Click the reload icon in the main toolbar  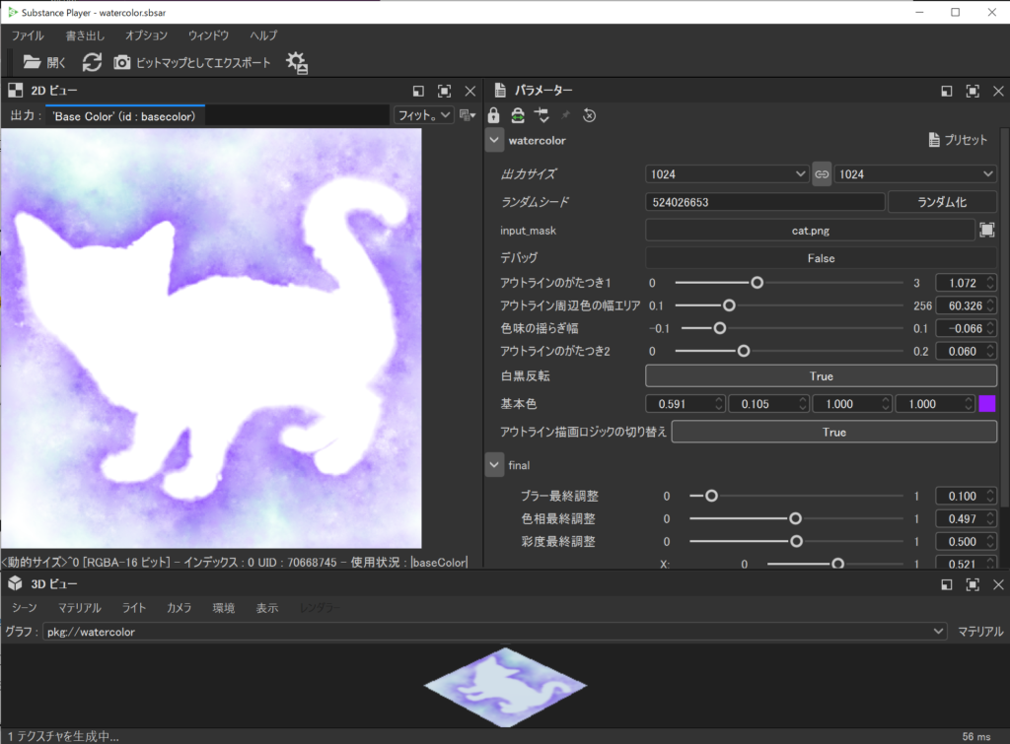tap(92, 62)
